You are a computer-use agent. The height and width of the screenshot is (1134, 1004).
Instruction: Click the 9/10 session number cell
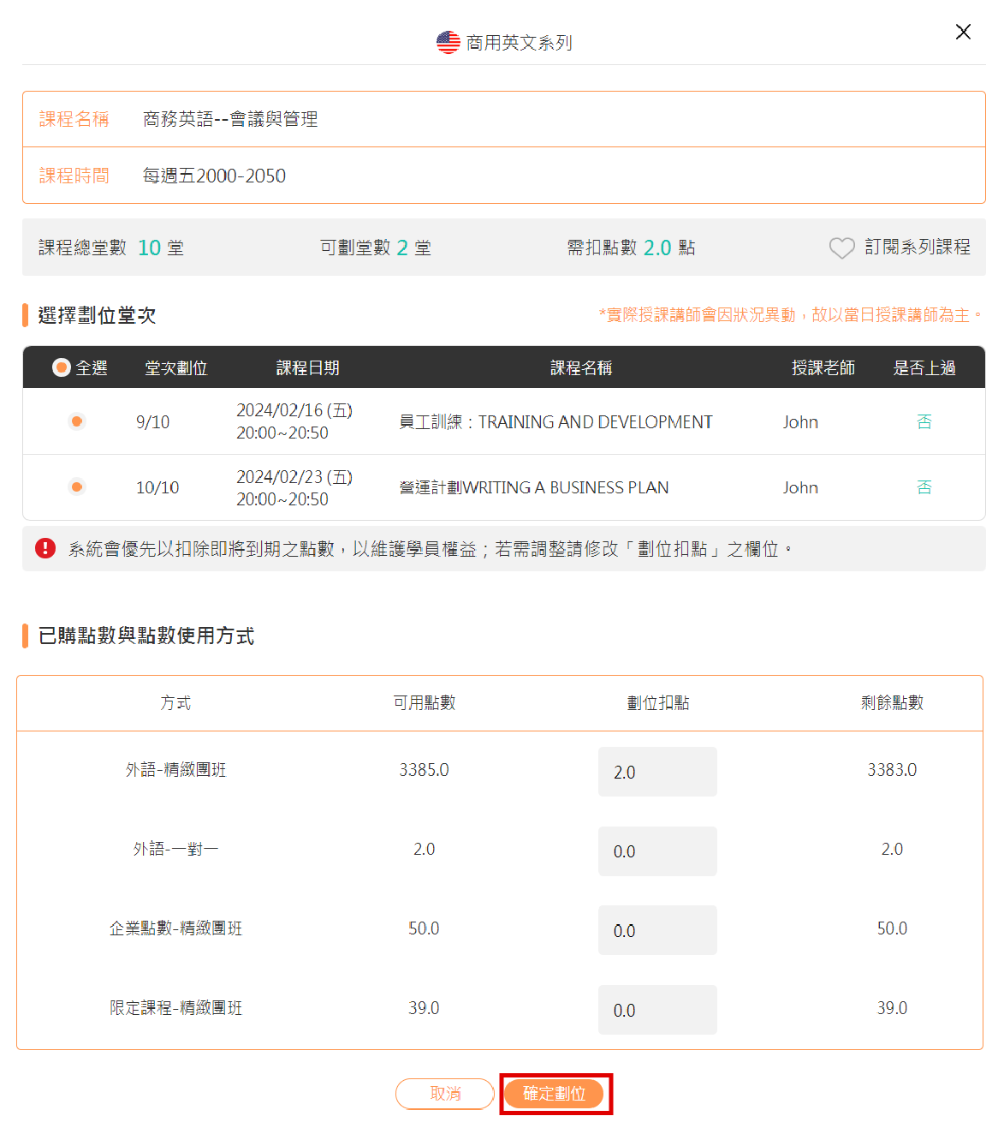153,421
